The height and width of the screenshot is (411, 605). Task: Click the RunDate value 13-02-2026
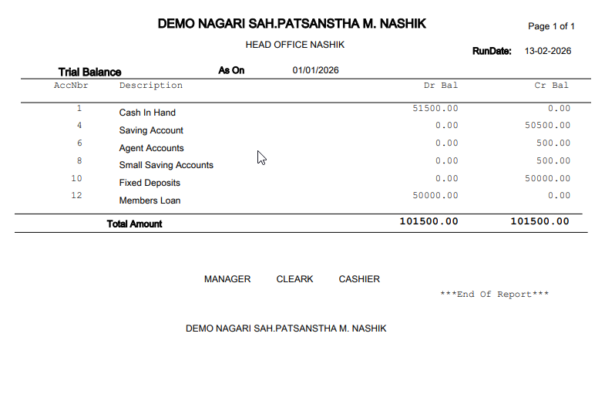(x=548, y=51)
